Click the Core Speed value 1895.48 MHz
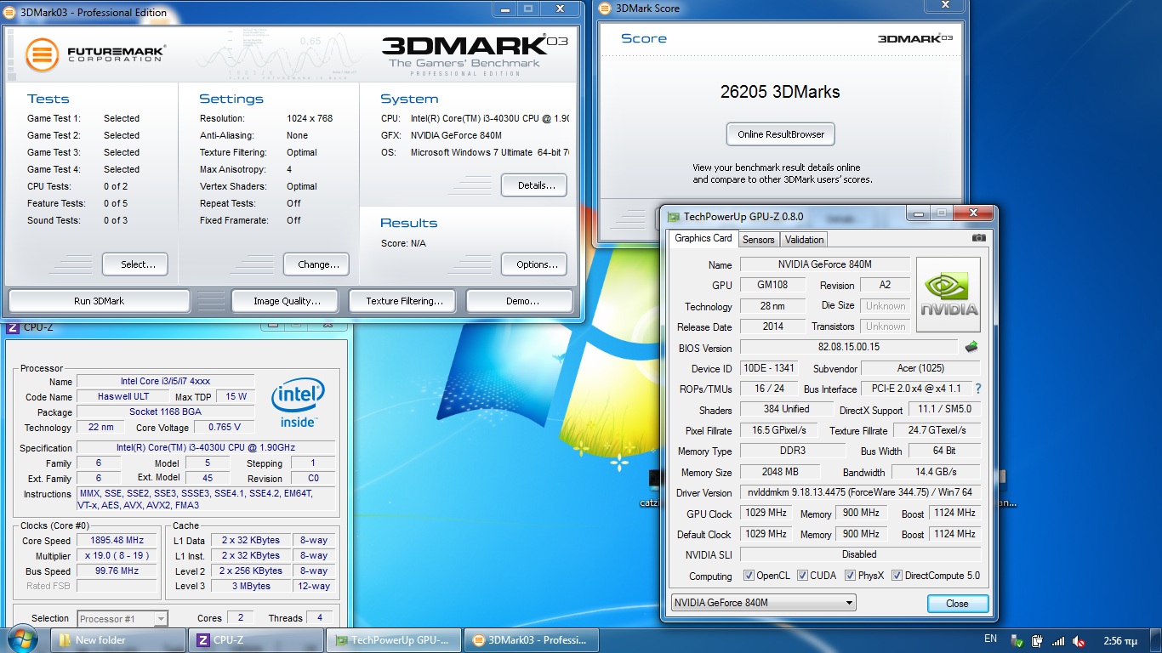Screen dimensions: 1162x653 (118, 540)
